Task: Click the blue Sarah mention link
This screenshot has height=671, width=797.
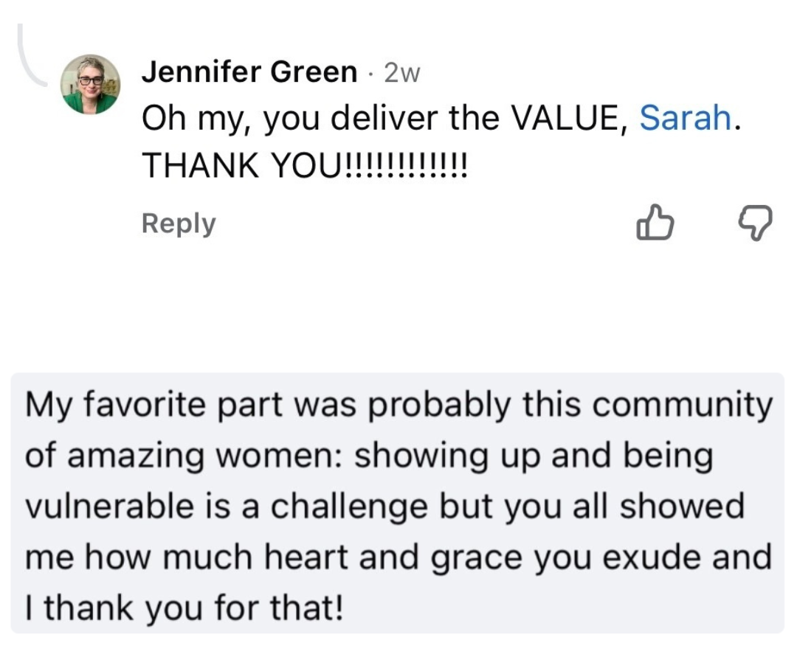Action: [686, 118]
